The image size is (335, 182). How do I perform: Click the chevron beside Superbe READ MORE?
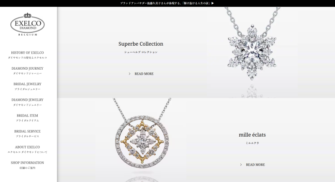[x=129, y=74]
